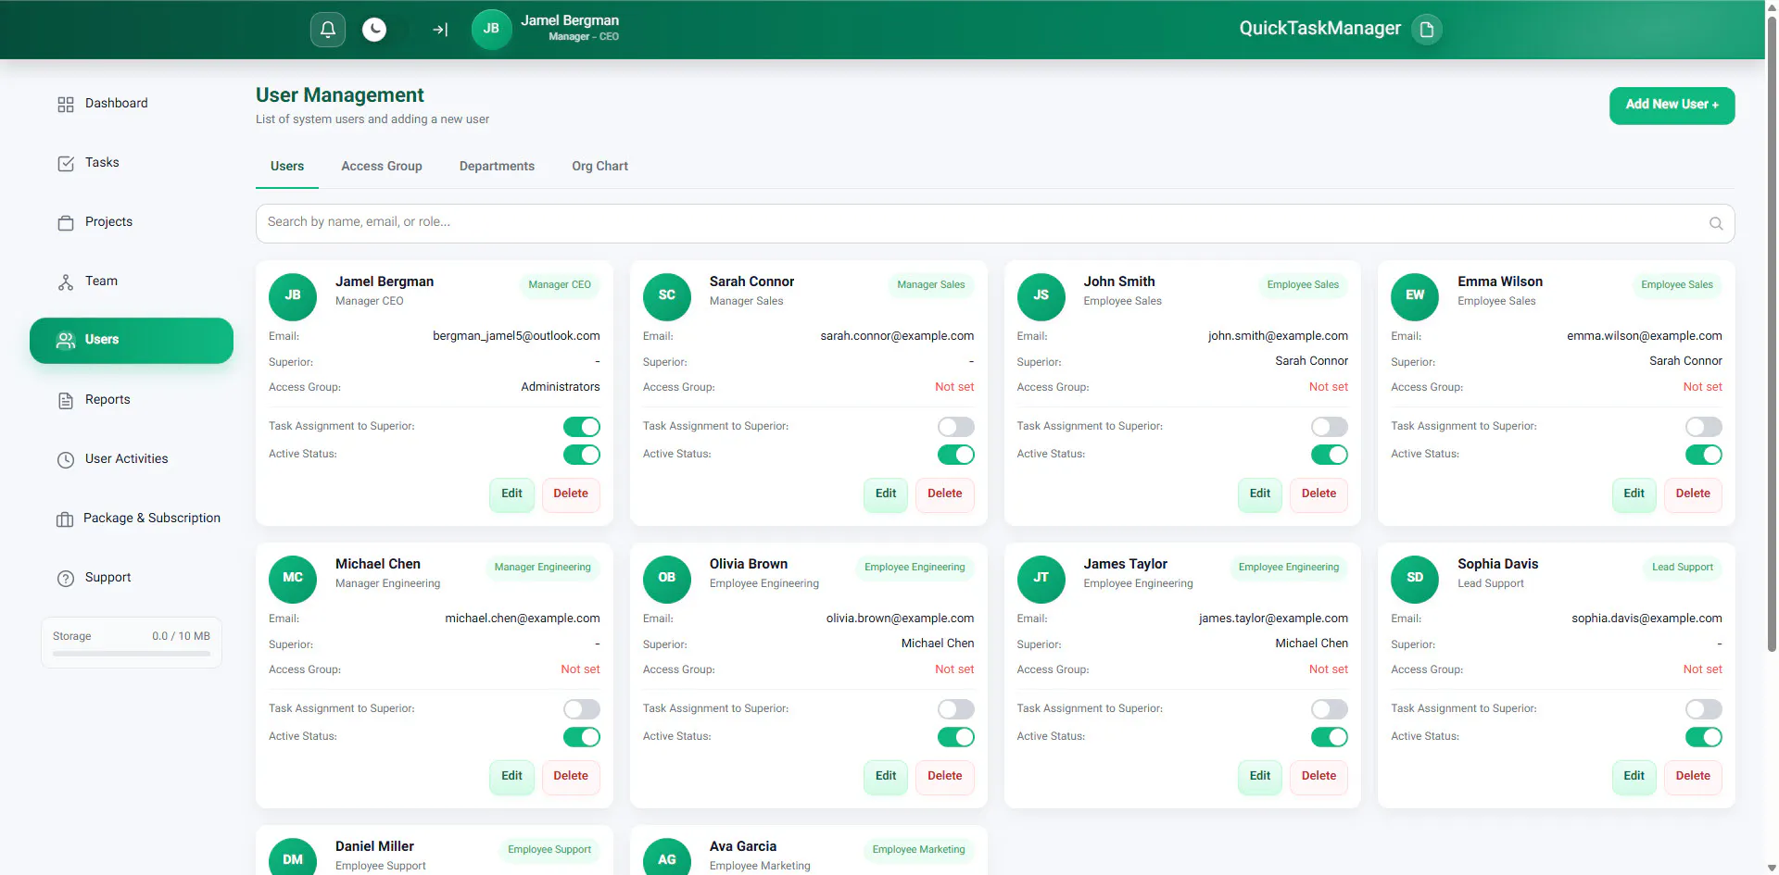
Task: Click Michael Chen's MC avatar
Action: coord(293,579)
